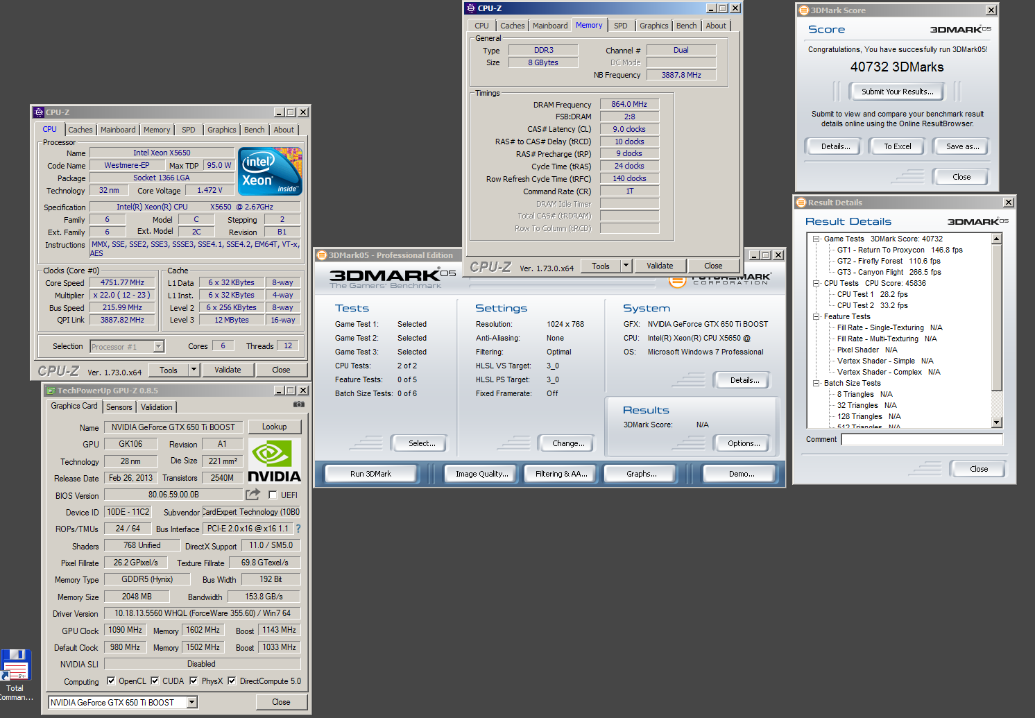
Task: Toggle the OpenCL computing checkbox
Action: [x=111, y=681]
